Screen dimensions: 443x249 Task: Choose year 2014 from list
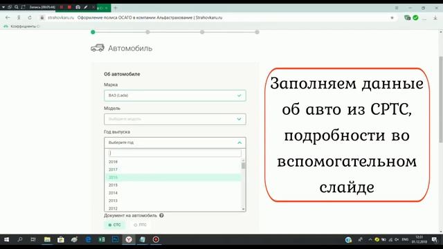click(x=173, y=193)
